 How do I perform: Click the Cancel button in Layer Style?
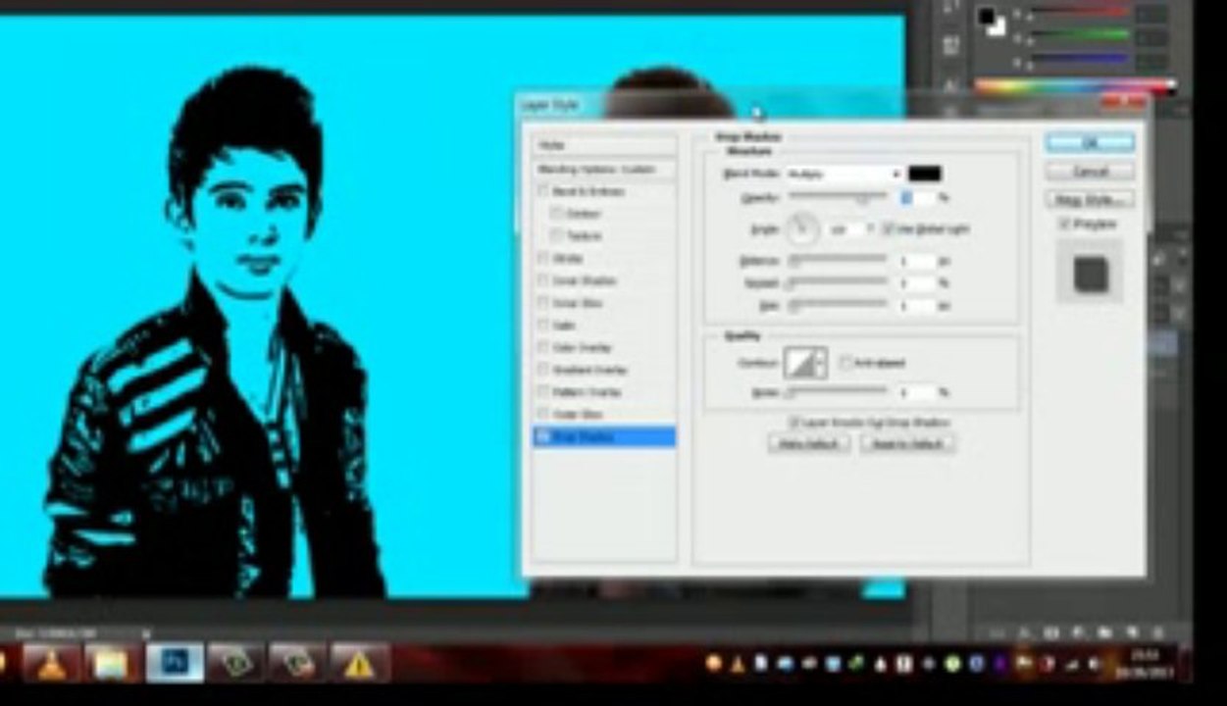[x=1090, y=172]
